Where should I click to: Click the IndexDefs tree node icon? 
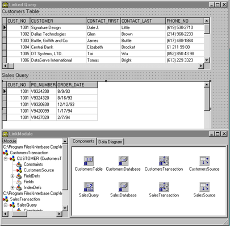[x=19, y=187]
